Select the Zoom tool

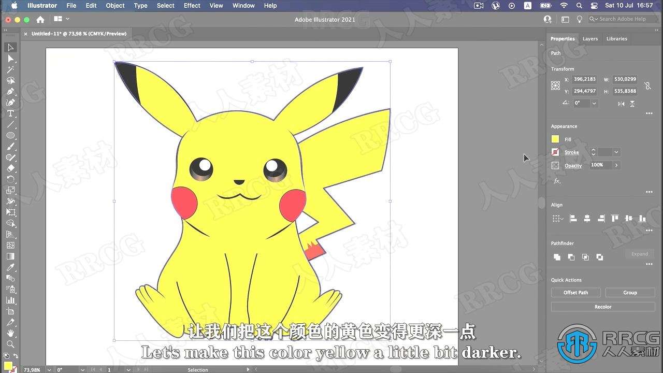point(10,344)
